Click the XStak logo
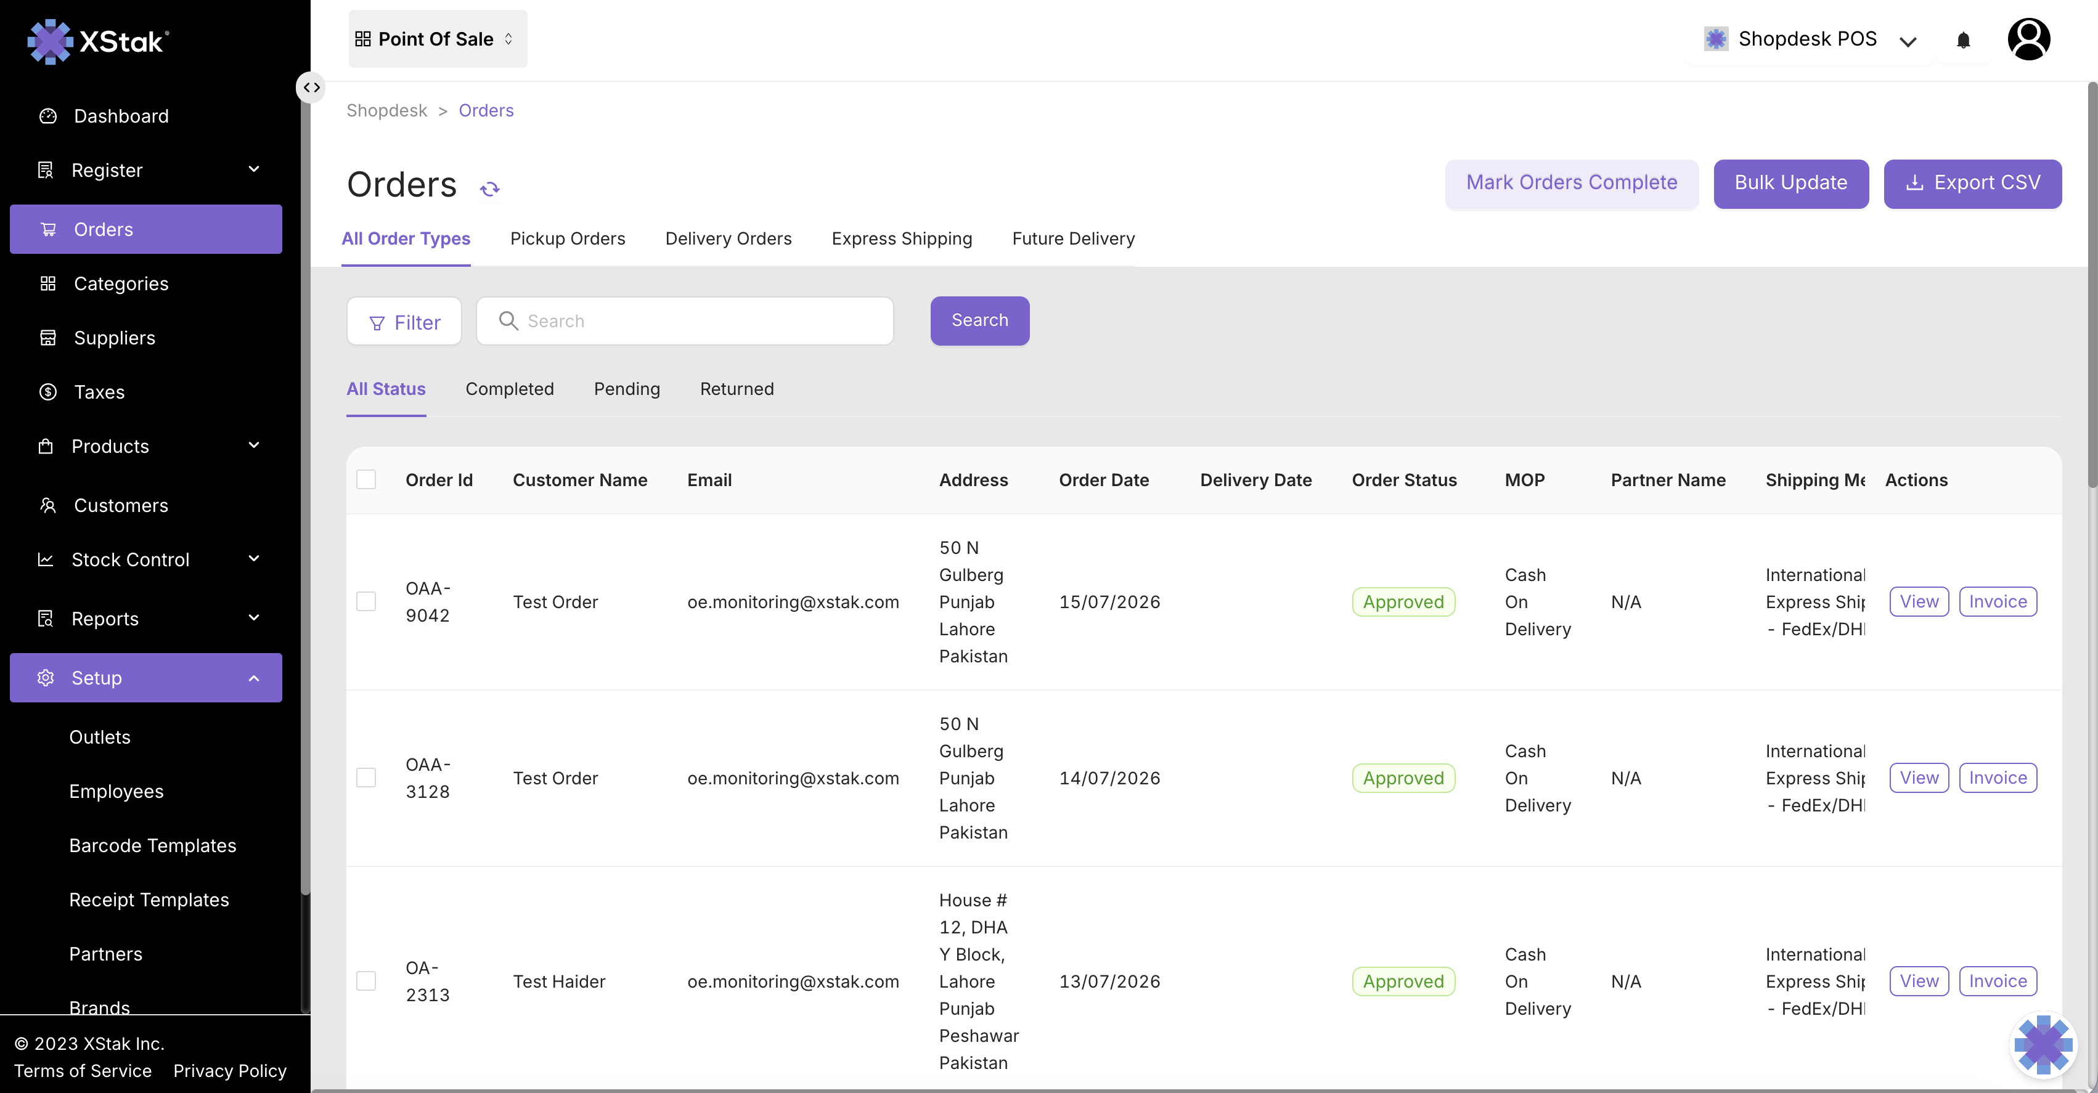2098x1093 pixels. click(99, 41)
